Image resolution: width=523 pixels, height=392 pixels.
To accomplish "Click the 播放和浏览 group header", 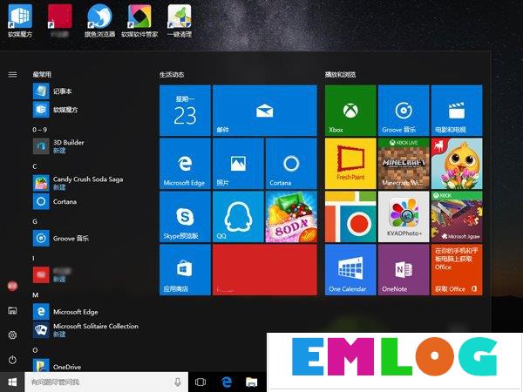I will point(340,74).
